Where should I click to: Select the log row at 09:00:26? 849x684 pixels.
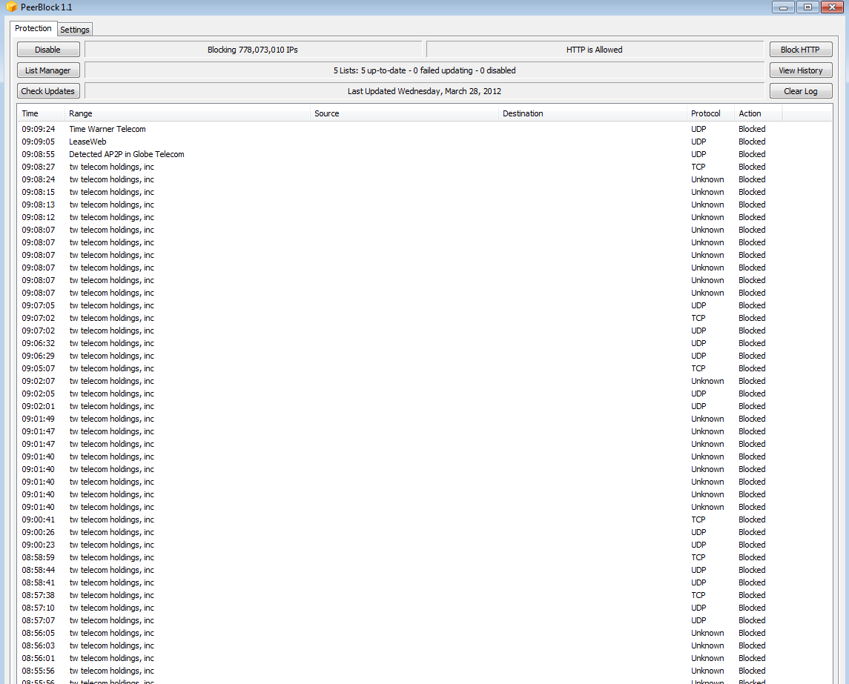[424, 532]
